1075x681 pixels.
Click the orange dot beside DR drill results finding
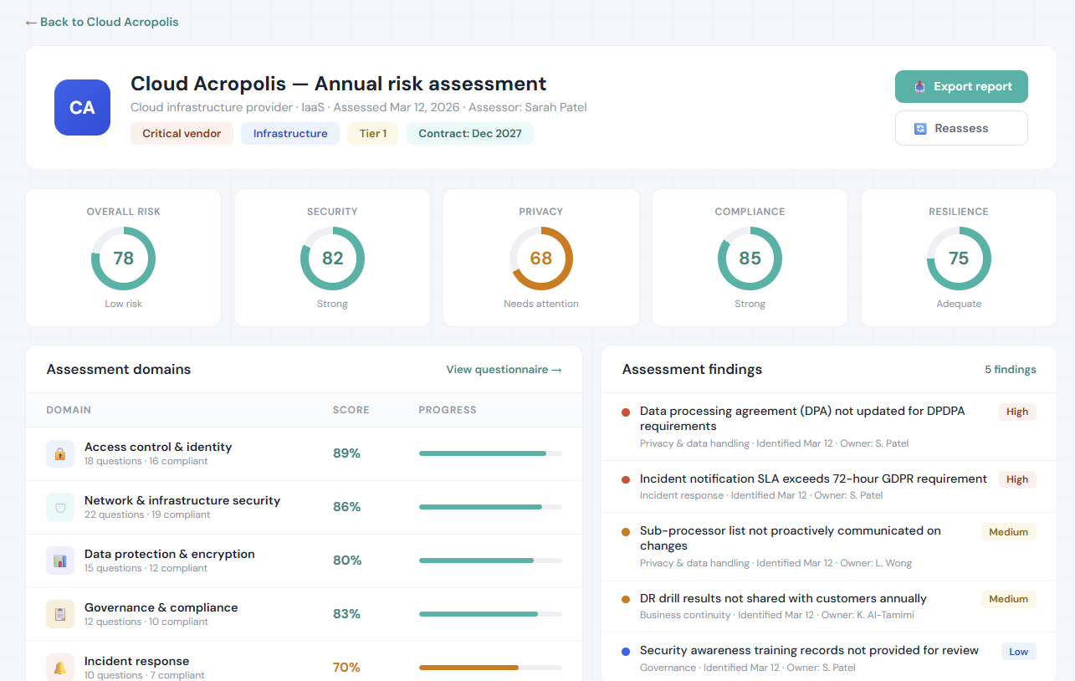626,599
